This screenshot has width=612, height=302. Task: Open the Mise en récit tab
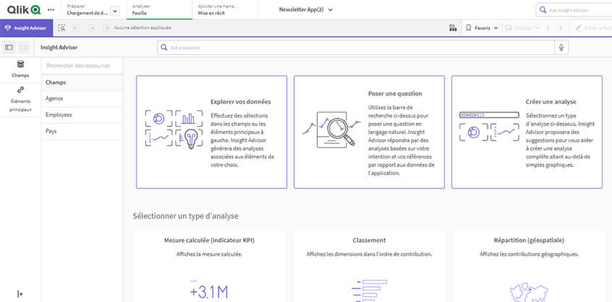(225, 9)
